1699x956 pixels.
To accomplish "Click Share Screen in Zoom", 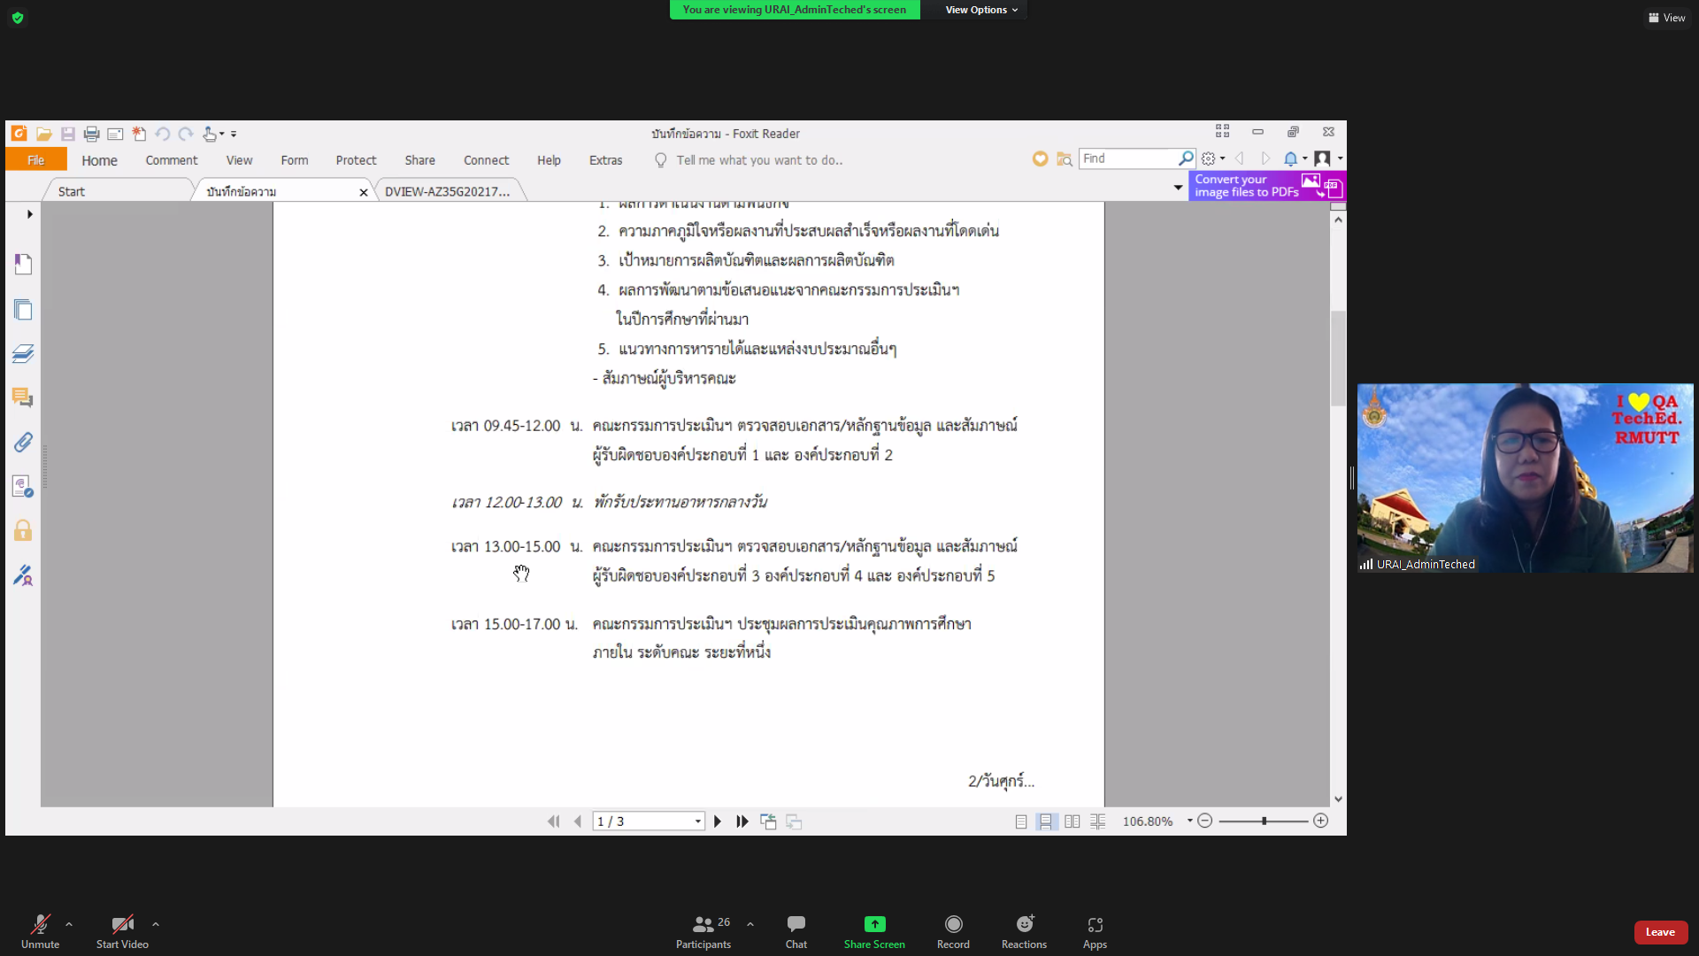I will click(874, 931).
